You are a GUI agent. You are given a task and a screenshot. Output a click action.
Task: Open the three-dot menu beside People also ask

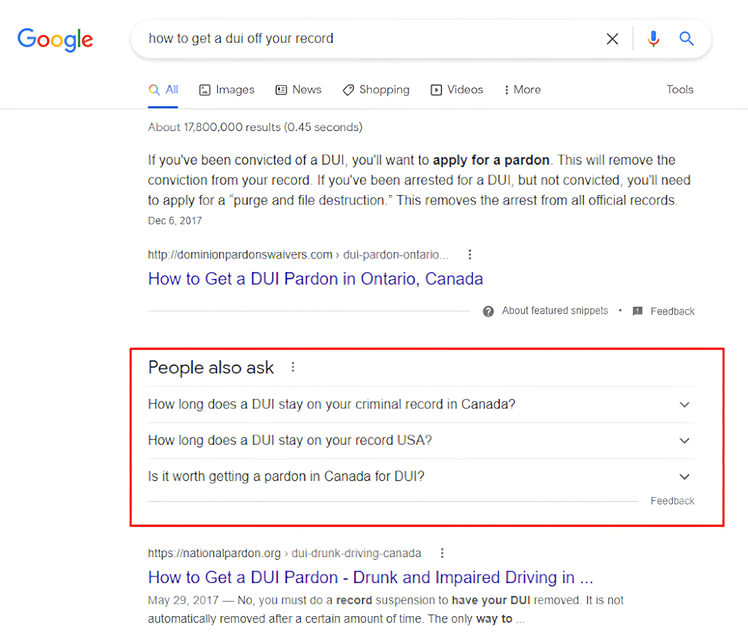click(293, 367)
